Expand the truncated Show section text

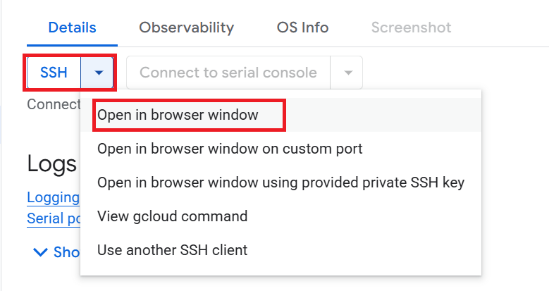pyautogui.click(x=66, y=252)
